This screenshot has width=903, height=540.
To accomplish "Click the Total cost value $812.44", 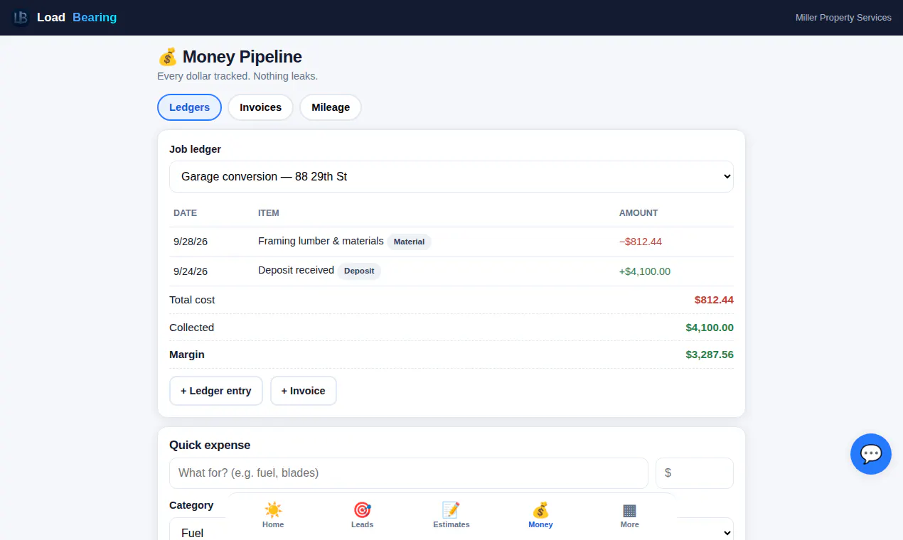I will pyautogui.click(x=714, y=300).
